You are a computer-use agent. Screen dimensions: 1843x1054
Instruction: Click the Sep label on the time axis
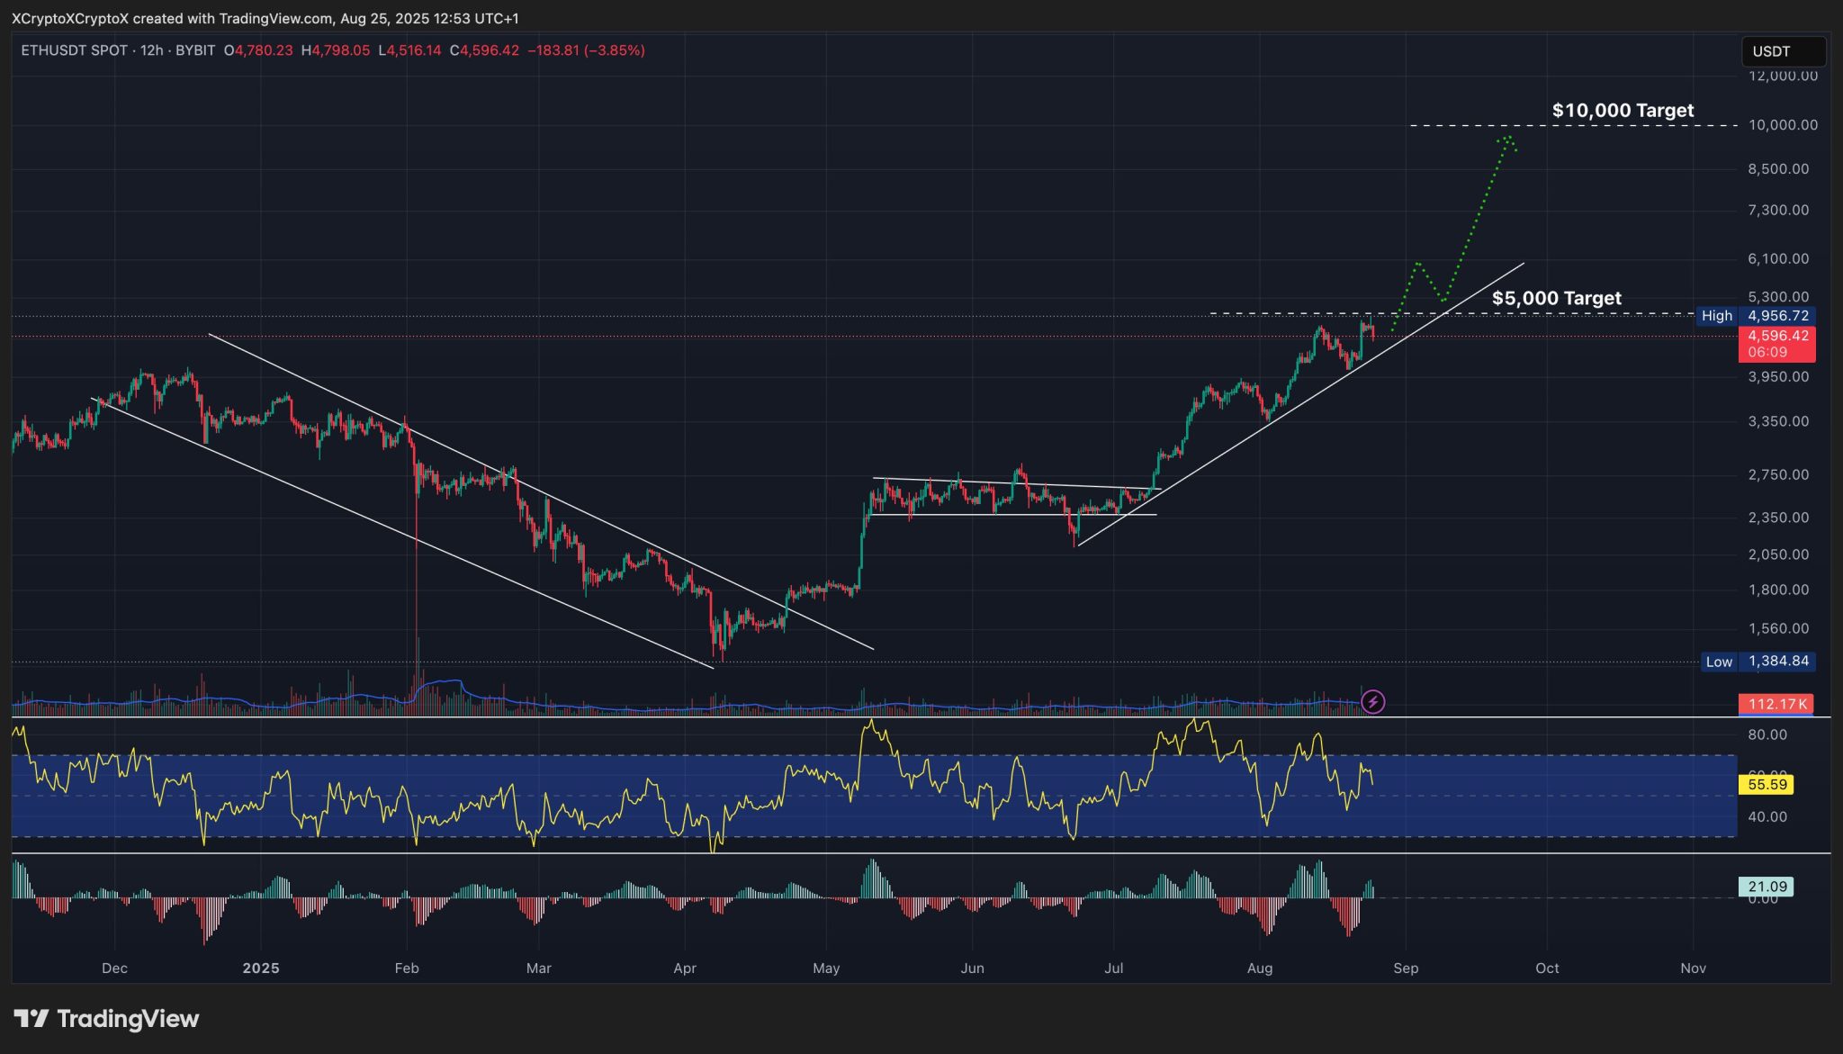(x=1407, y=968)
